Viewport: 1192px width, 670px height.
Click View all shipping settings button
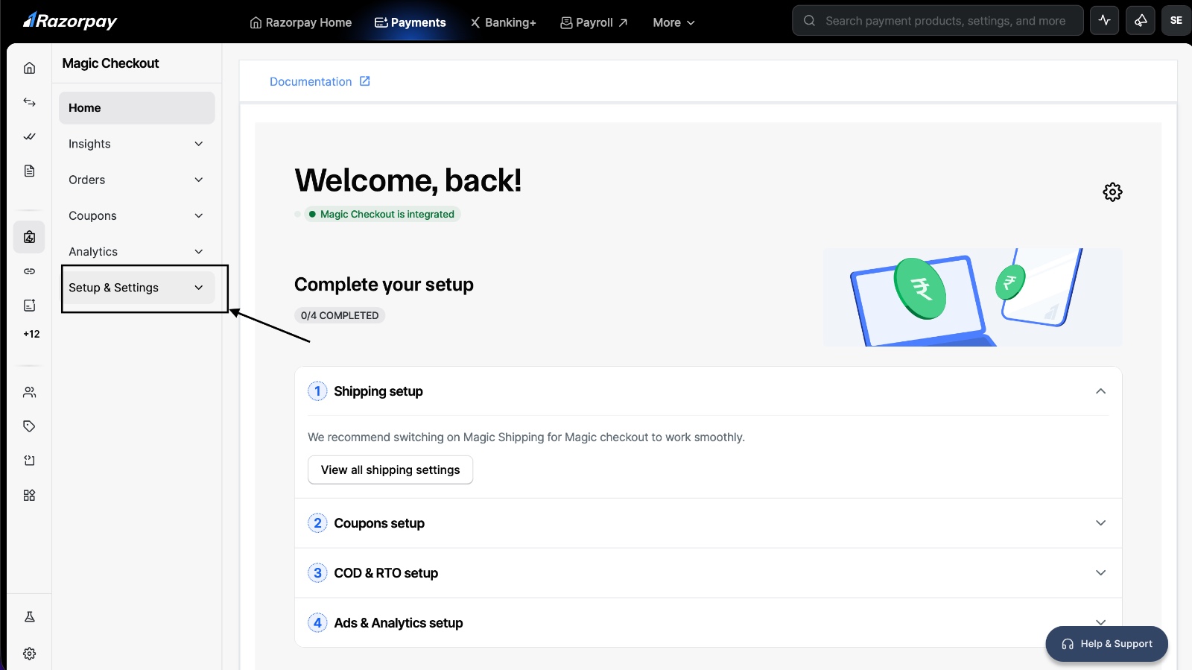click(390, 470)
